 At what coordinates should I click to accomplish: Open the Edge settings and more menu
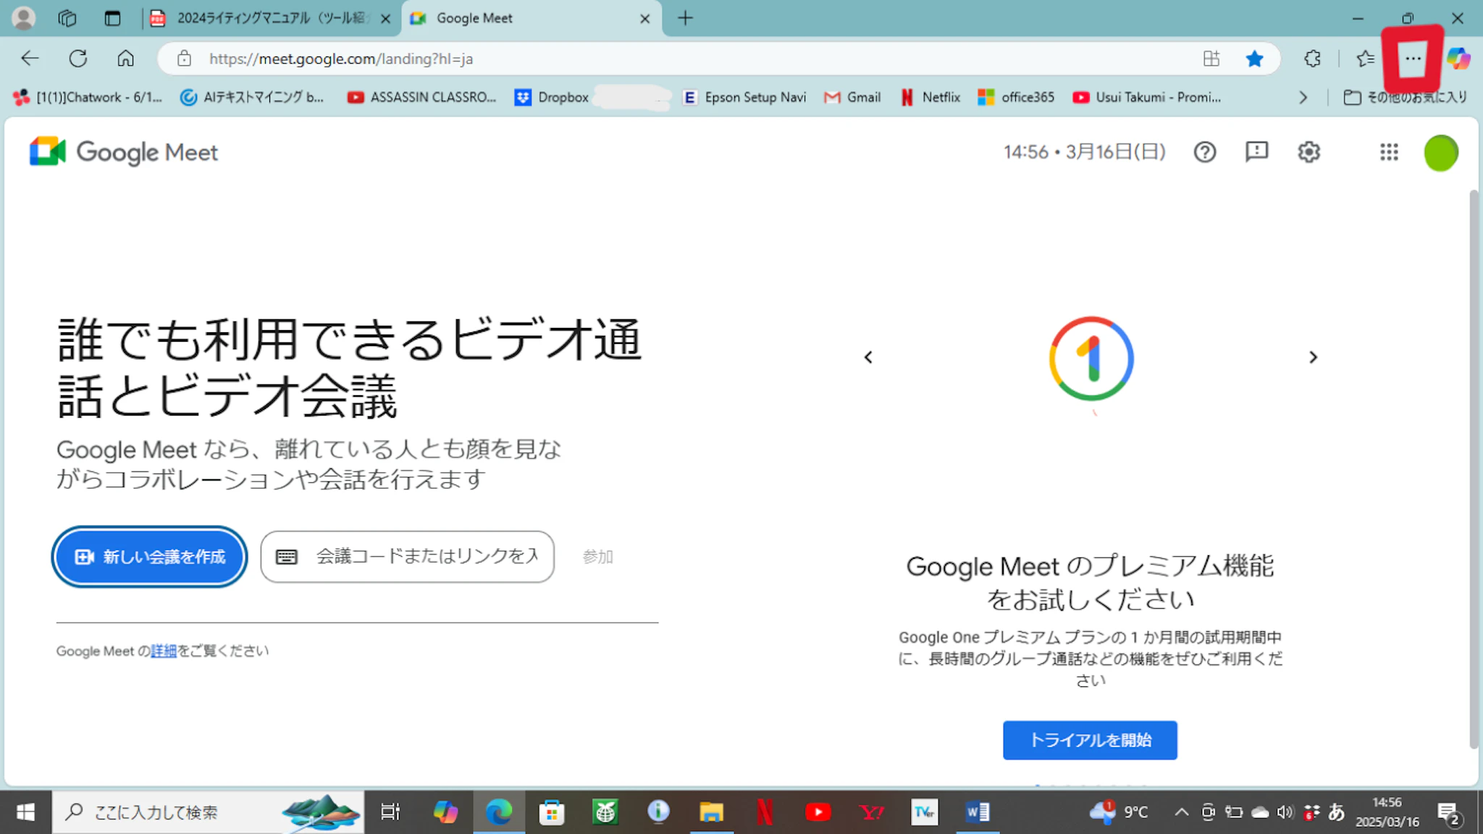[1413, 59]
